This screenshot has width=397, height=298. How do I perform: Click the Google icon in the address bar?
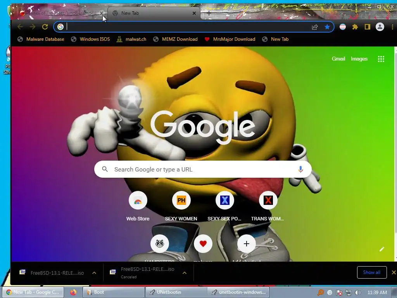[60, 27]
